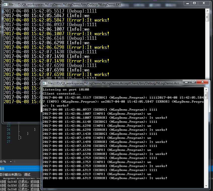Click NLogDemo.EXE line 15:42:07.1498 [Info]:we
The image size is (213, 191).
tap(47, 56)
